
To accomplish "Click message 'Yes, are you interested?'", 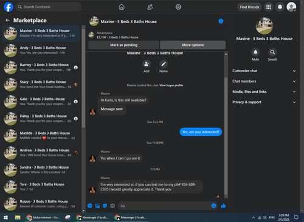I will [201, 132].
